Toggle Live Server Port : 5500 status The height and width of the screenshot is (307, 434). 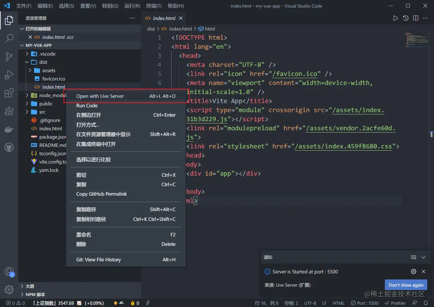click(x=364, y=303)
